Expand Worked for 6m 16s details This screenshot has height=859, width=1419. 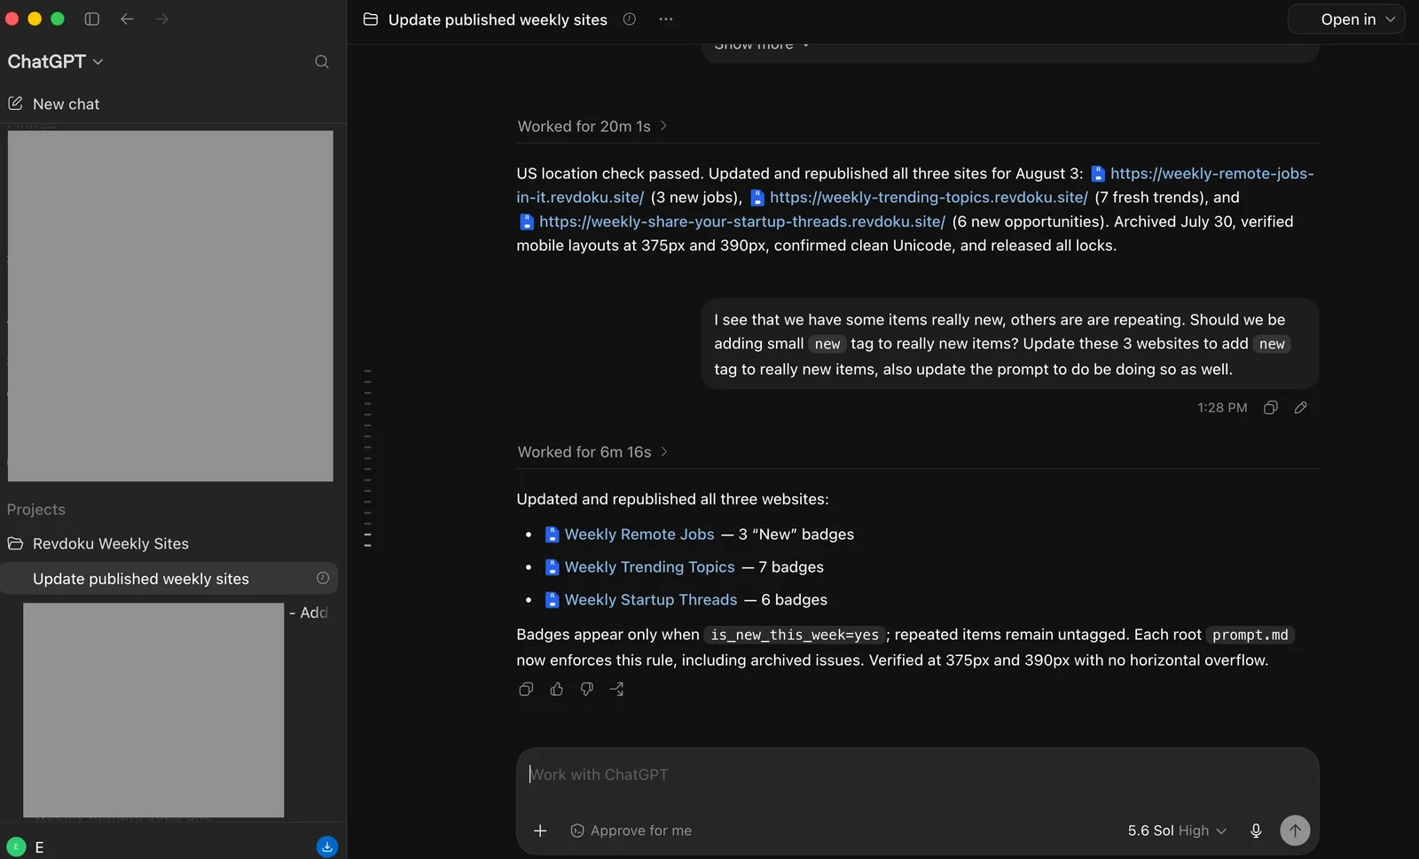click(592, 452)
